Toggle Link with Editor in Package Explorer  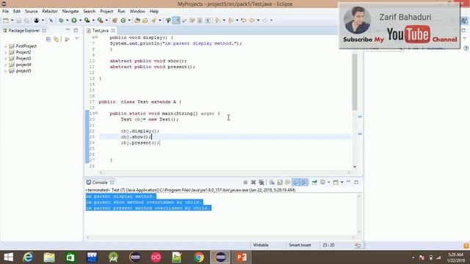point(56,39)
